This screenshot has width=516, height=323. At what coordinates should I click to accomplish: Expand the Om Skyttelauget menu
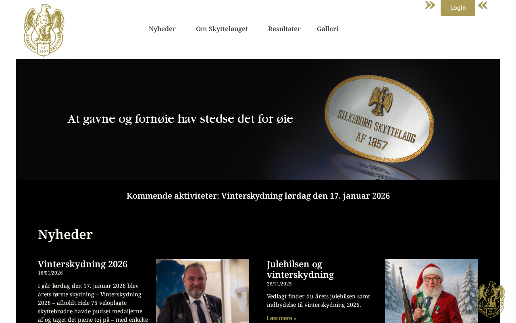222,29
